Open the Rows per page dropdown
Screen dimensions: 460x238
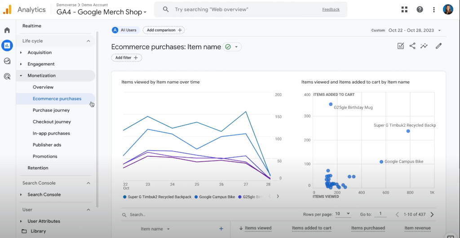(x=343, y=214)
